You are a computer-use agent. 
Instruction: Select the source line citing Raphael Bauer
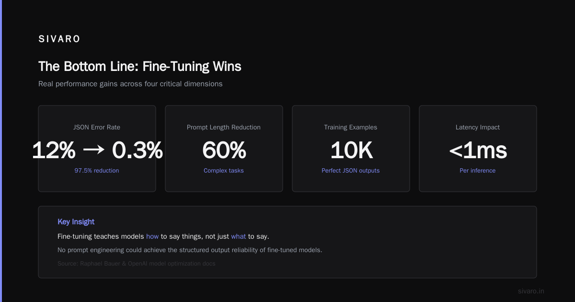click(x=137, y=264)
